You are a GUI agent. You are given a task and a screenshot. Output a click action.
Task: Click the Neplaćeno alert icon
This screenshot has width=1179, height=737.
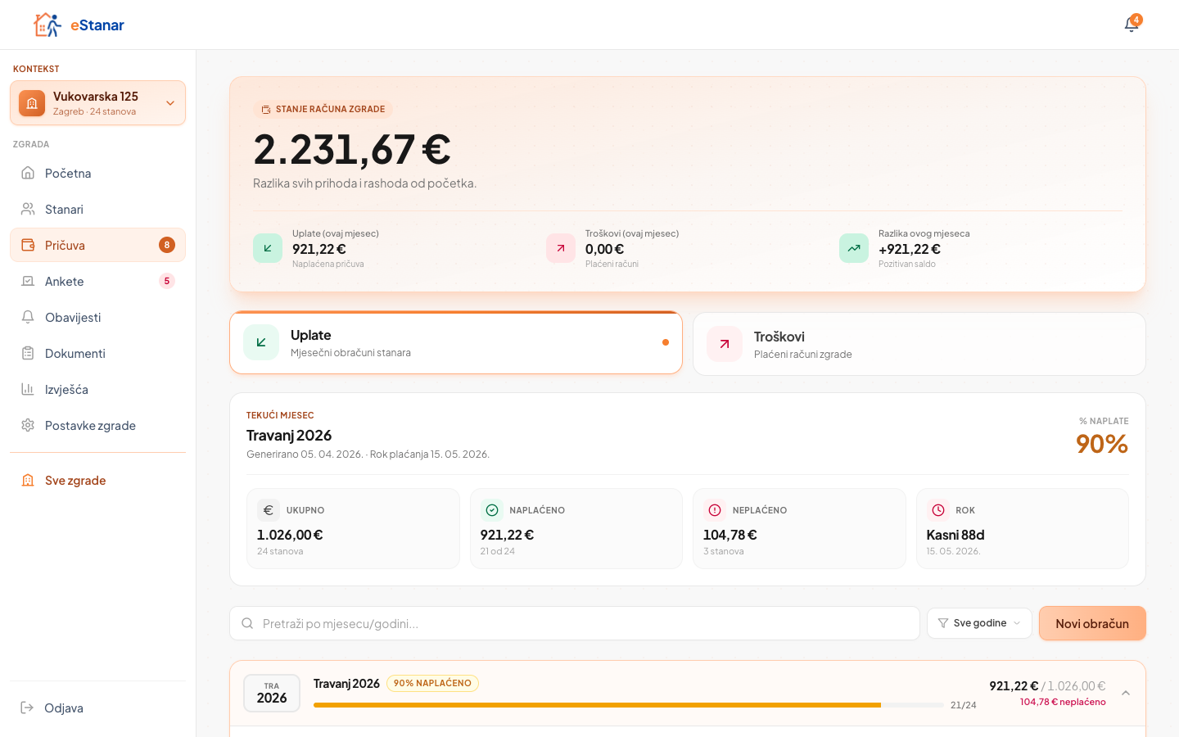coord(715,510)
